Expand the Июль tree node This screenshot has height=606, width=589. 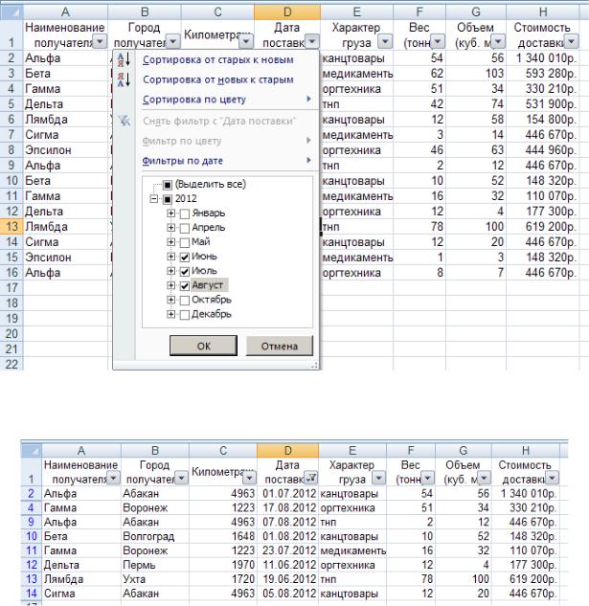[x=170, y=271]
